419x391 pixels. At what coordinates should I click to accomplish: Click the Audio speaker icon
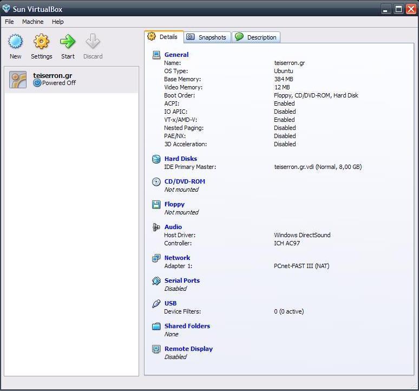[x=156, y=227]
